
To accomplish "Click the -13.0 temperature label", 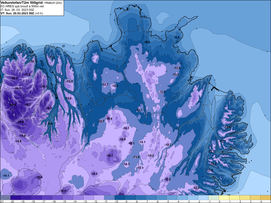I will click(x=136, y=157).
